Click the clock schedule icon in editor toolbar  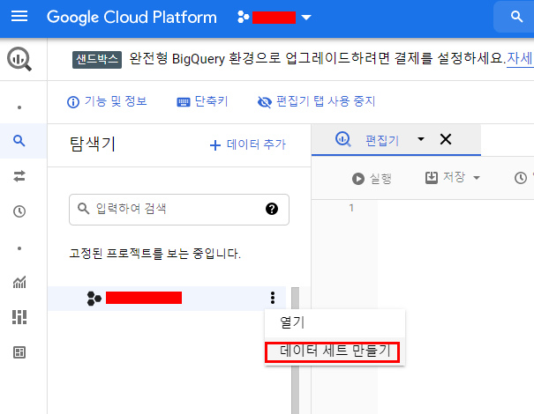pos(521,178)
